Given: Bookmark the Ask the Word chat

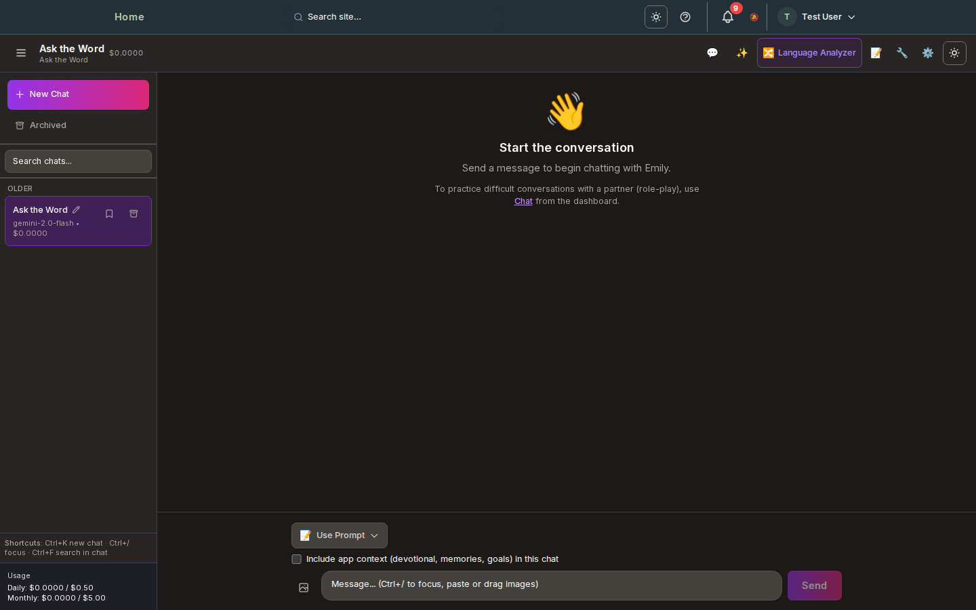Looking at the screenshot, I should click(x=109, y=213).
